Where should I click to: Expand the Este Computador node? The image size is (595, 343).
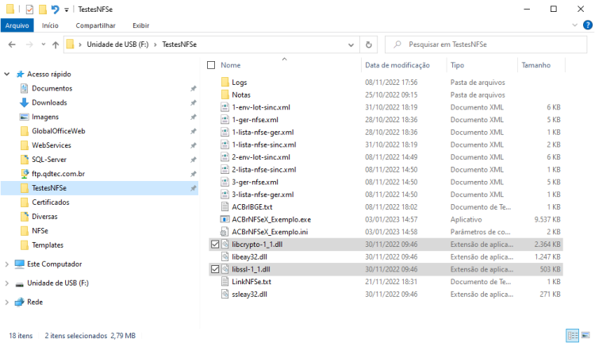pos(7,264)
